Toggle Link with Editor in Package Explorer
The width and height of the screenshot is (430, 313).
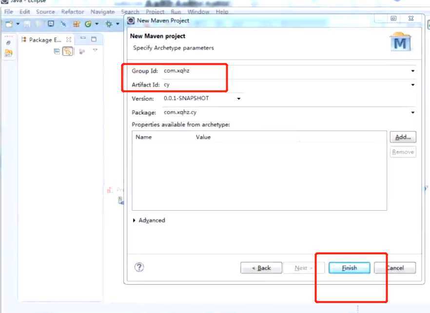(68, 51)
